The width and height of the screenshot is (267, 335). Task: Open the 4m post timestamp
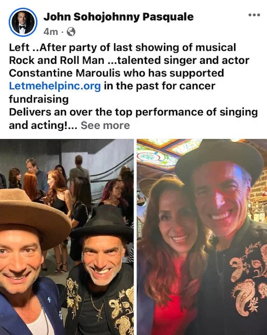[x=51, y=32]
